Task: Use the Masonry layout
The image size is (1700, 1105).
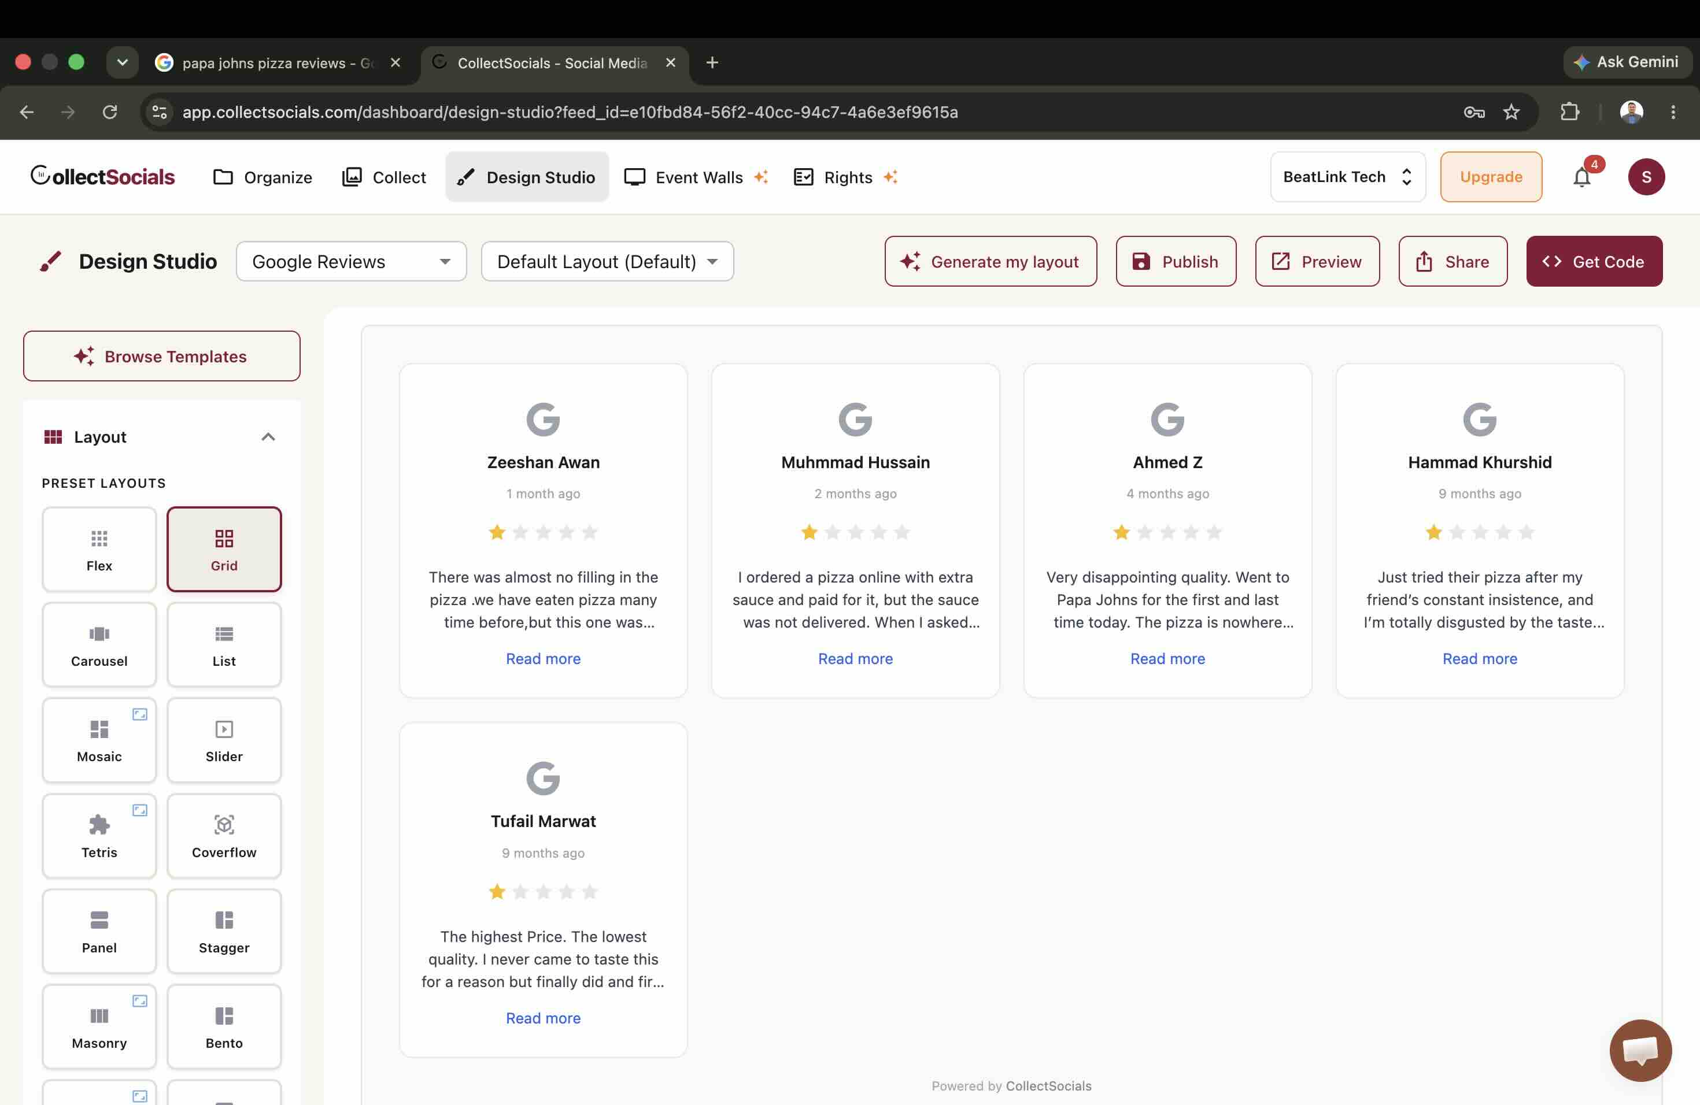Action: [99, 1027]
